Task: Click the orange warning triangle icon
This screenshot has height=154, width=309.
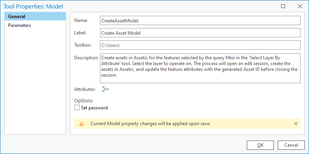Action: (81, 124)
